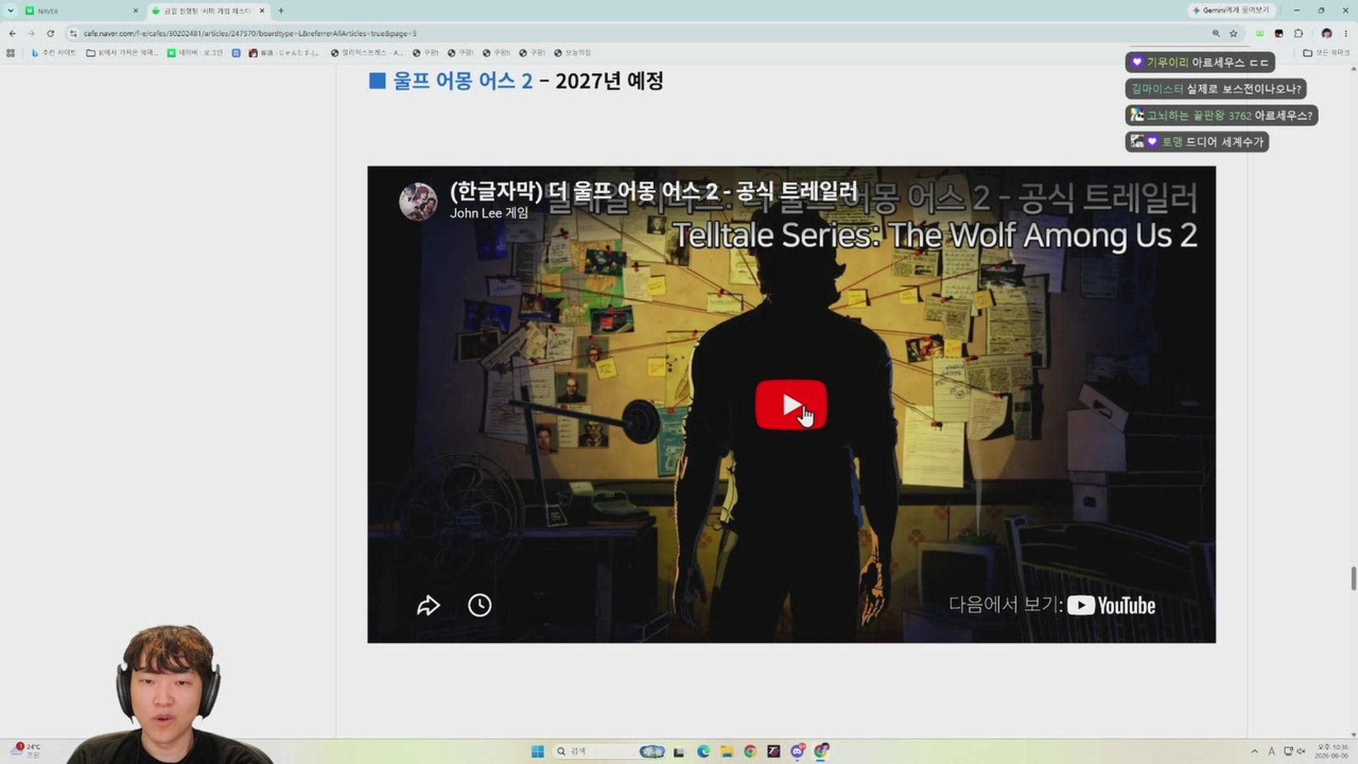Go back to the previous page
The height and width of the screenshot is (764, 1358).
tap(12, 33)
